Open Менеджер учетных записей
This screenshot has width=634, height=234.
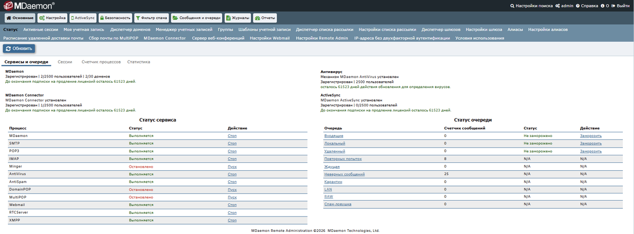click(184, 30)
